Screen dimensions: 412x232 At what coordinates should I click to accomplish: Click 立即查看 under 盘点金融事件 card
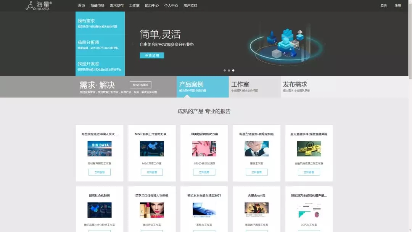309,172
